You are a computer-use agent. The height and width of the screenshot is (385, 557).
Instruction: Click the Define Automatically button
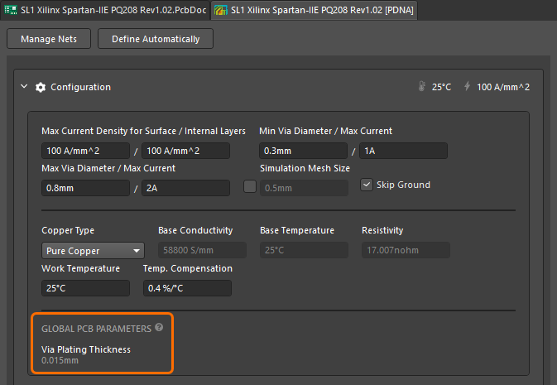click(156, 39)
